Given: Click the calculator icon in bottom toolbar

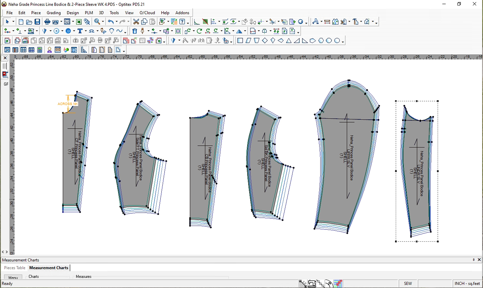Looking at the screenshot, I should pos(39,50).
